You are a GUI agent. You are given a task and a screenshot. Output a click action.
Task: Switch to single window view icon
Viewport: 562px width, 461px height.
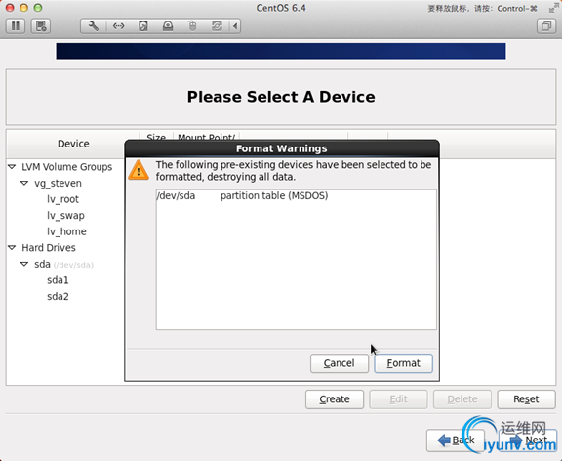(546, 26)
